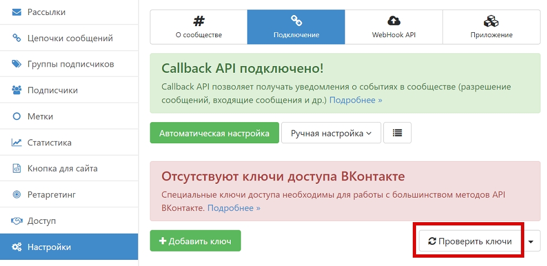Click the code file icon for Кнопка для сайта
Image resolution: width=547 pixels, height=266 pixels.
pyautogui.click(x=17, y=168)
